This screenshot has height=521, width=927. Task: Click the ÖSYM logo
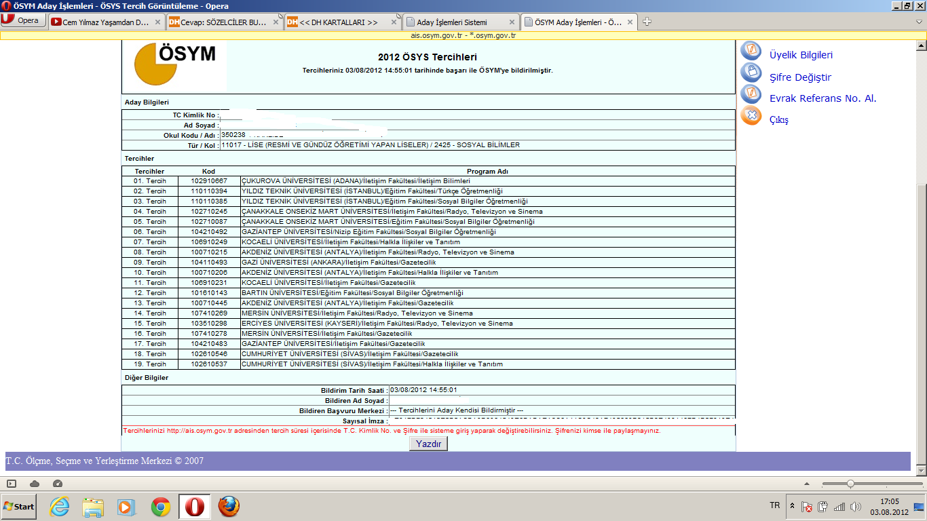point(175,64)
